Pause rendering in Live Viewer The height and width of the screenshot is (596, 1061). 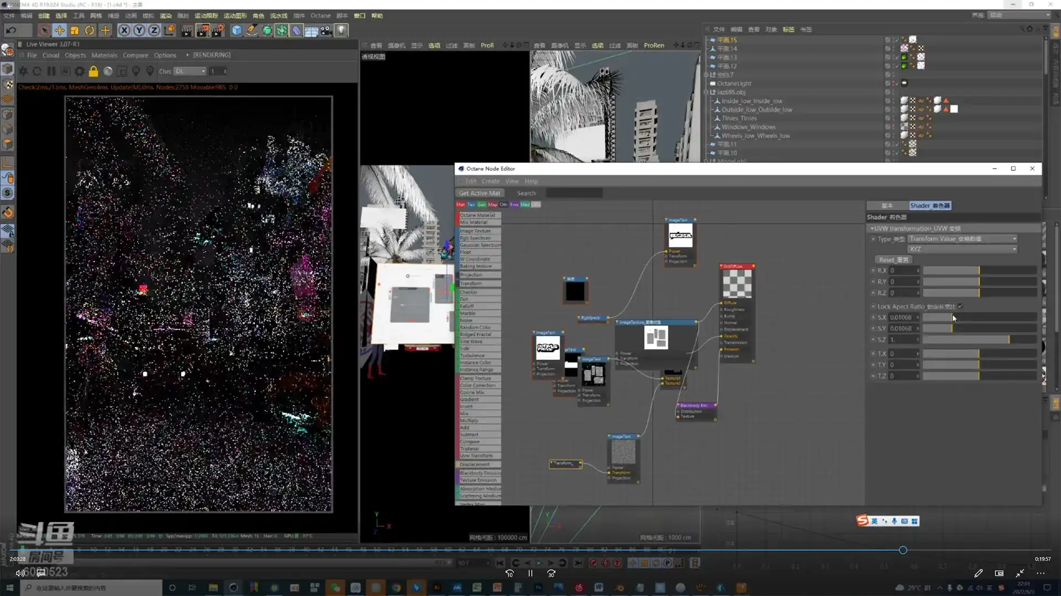tap(51, 71)
